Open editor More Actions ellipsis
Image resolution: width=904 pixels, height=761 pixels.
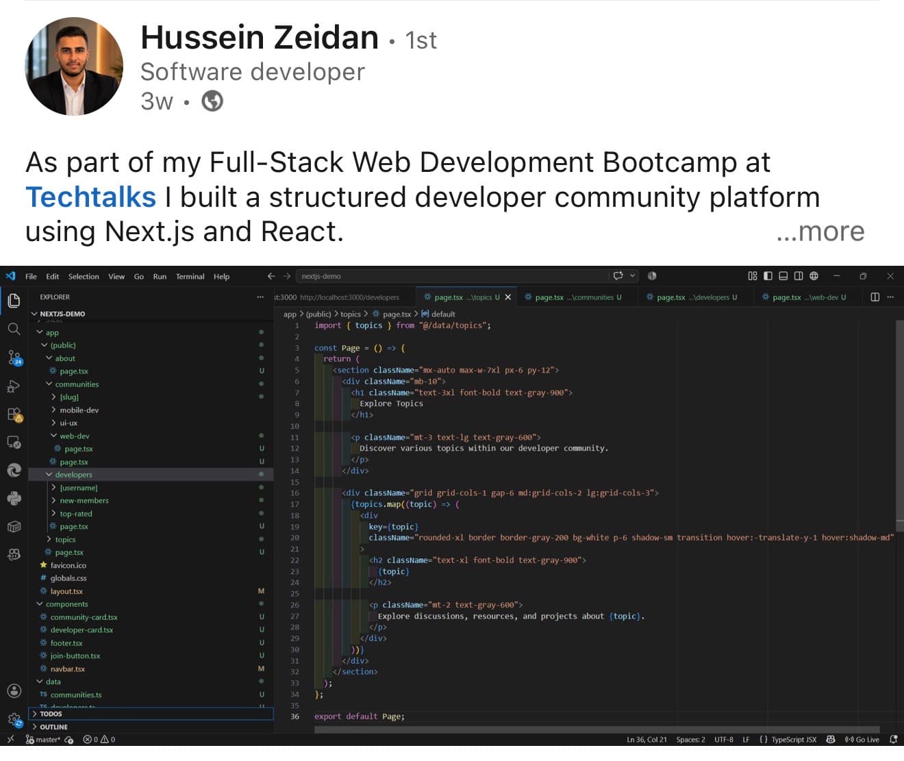(x=890, y=297)
